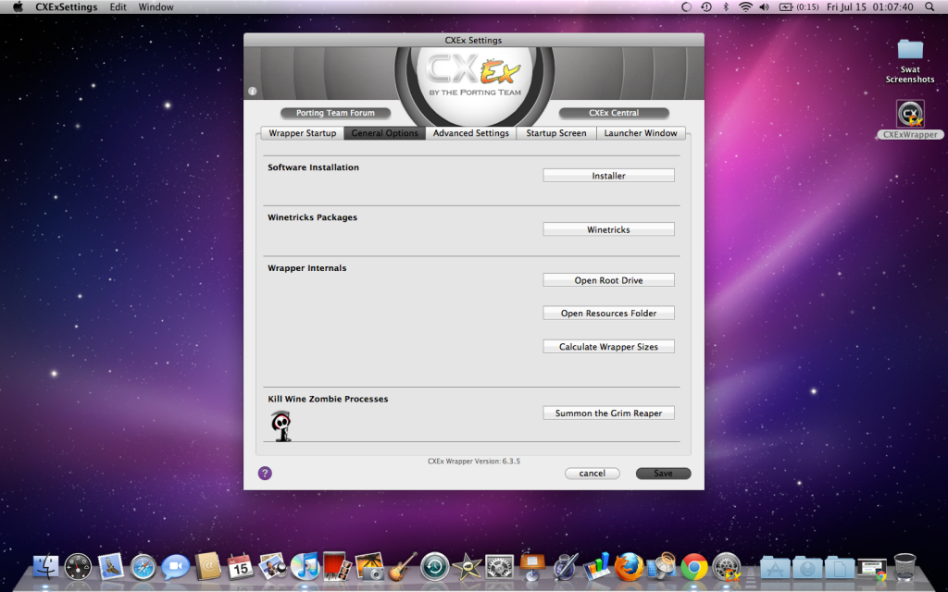Open the Mail stamp icon in the Dock
Viewport: 948px width, 592px height.
click(111, 567)
